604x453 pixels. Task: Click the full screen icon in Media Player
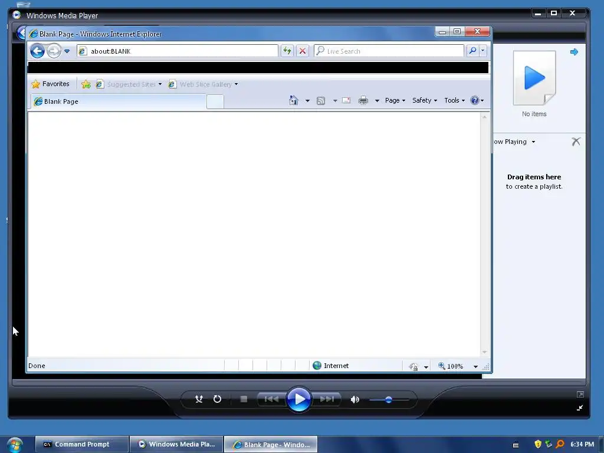[580, 395]
